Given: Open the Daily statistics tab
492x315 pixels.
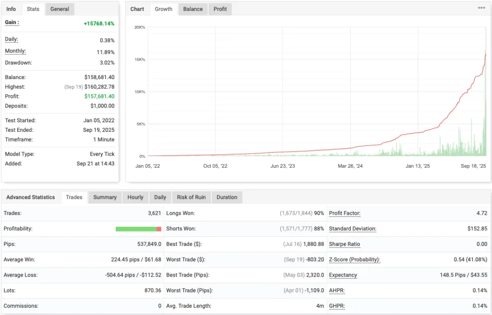Looking at the screenshot, I should tap(160, 197).
